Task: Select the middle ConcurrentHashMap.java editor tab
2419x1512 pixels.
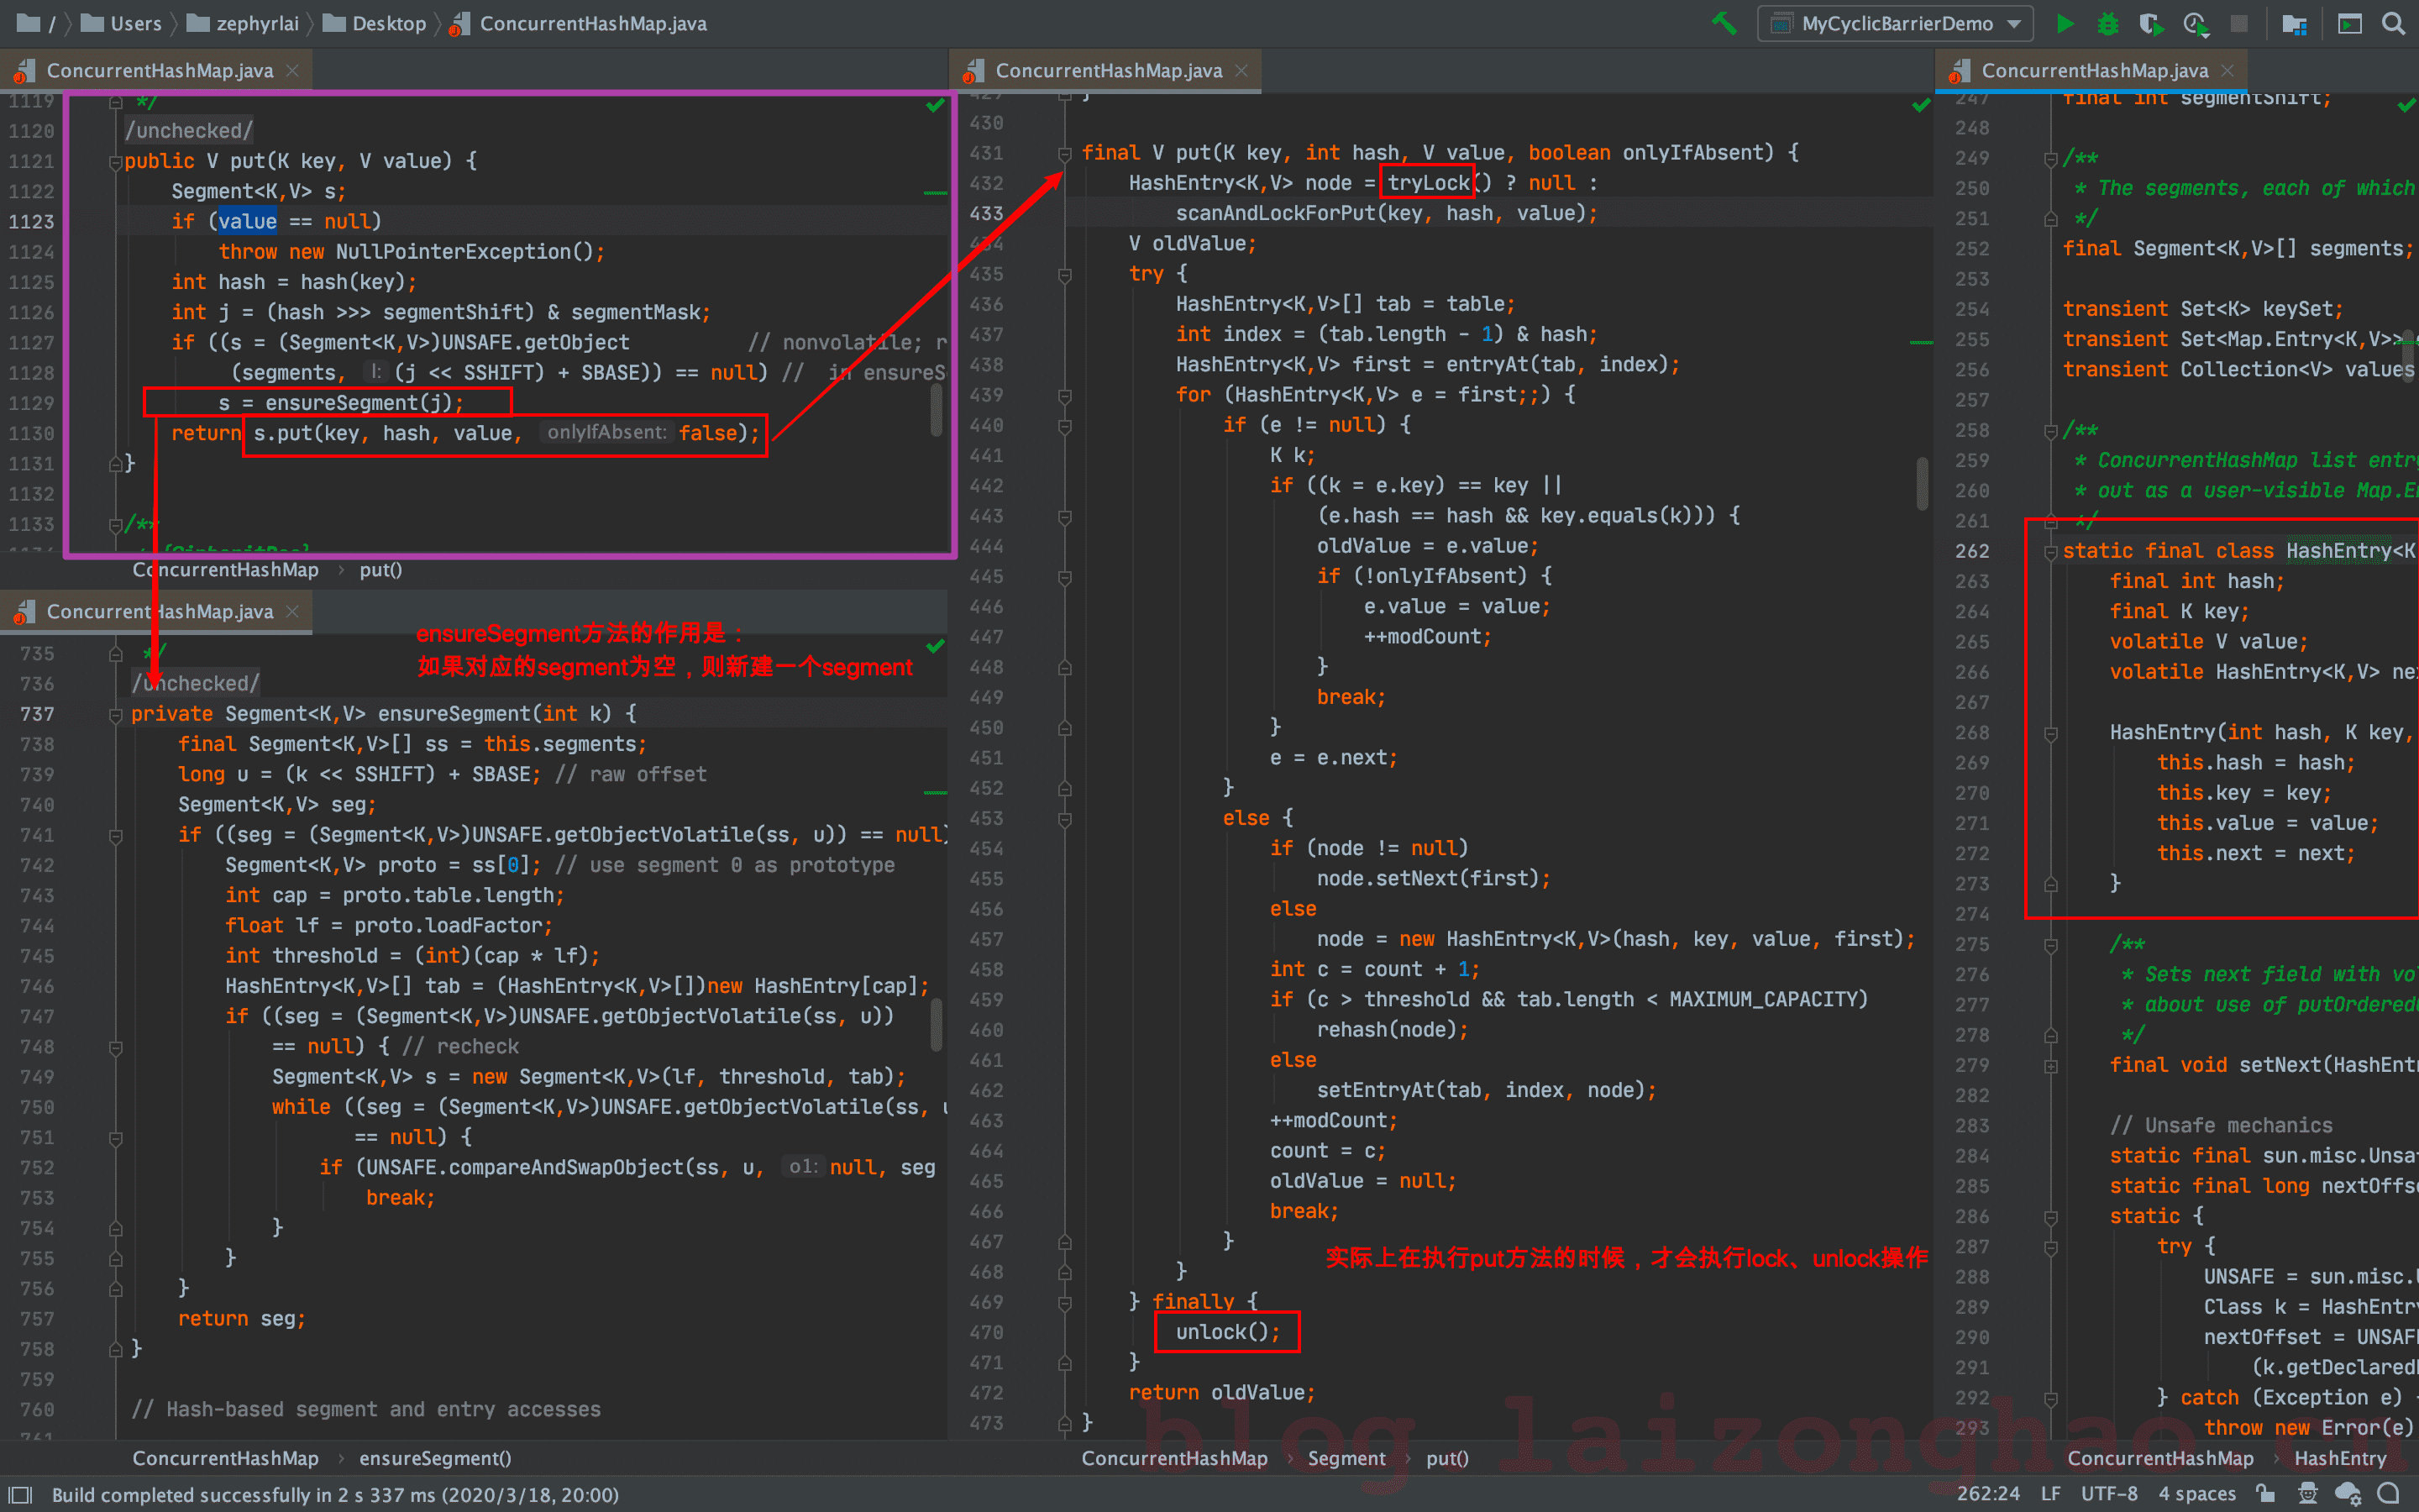Action: pos(1108,71)
